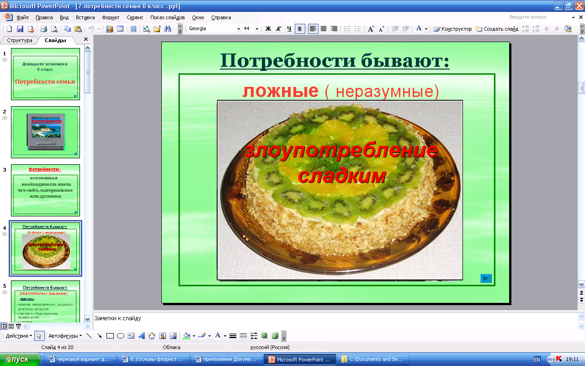585x366 pixels.
Task: Click the Конструктор design button
Action: pyautogui.click(x=452, y=29)
